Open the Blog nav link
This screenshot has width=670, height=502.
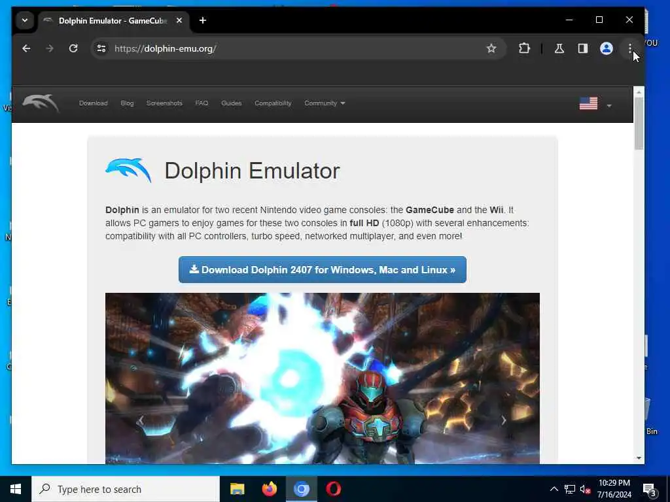click(127, 103)
